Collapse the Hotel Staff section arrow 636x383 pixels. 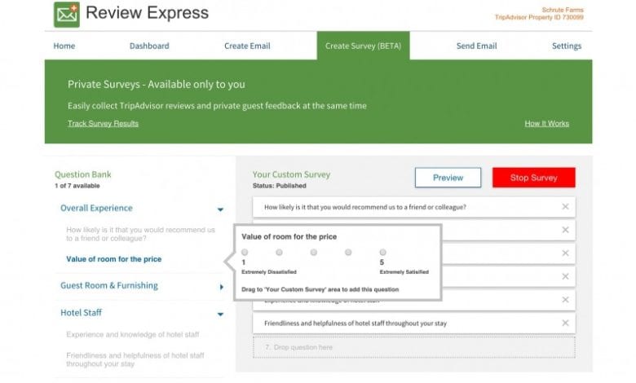220,314
